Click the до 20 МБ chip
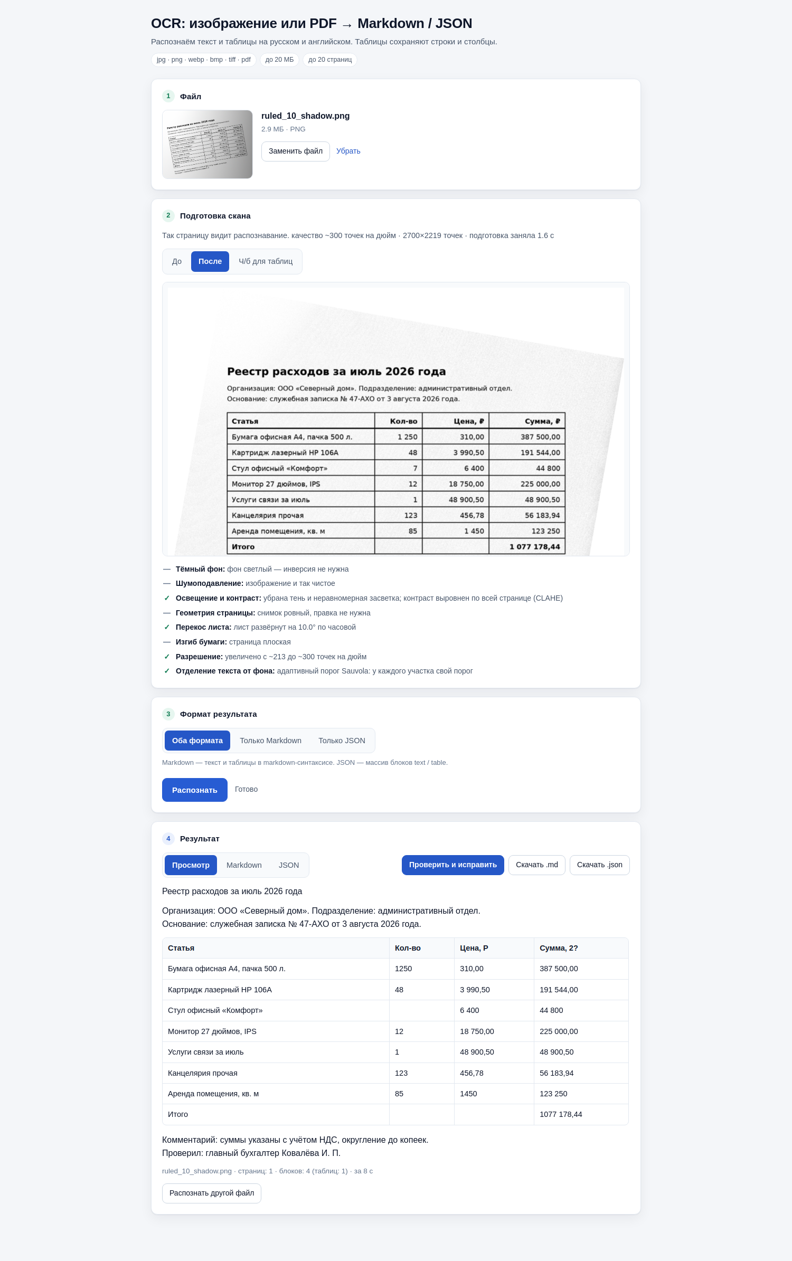 (x=279, y=60)
